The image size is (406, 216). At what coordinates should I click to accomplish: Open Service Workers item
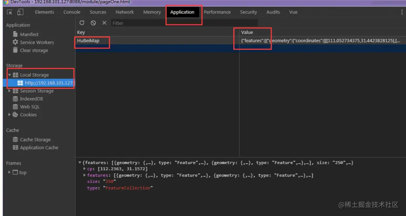pyautogui.click(x=37, y=42)
